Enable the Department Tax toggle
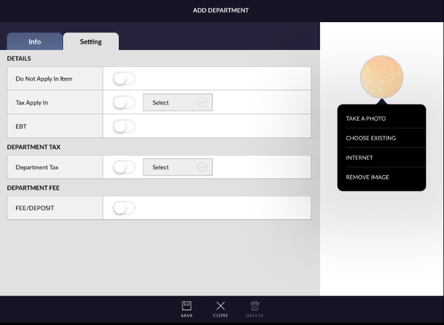The width and height of the screenshot is (444, 325). tap(124, 168)
